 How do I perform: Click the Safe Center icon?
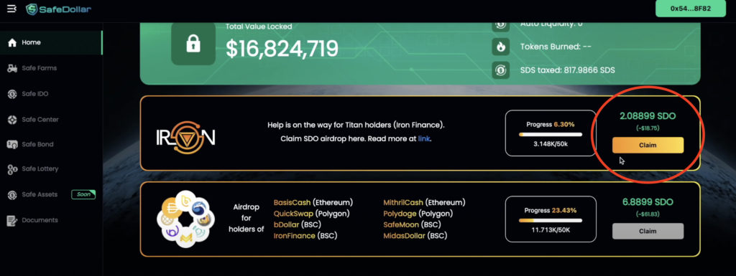[x=13, y=120]
